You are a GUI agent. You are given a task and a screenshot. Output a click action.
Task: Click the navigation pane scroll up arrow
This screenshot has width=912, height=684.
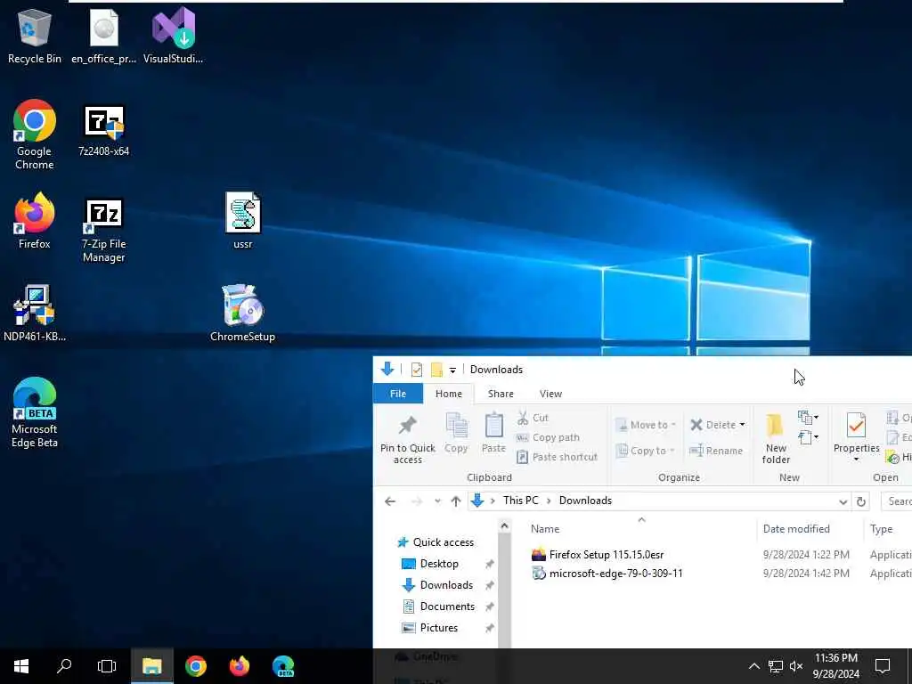click(504, 526)
